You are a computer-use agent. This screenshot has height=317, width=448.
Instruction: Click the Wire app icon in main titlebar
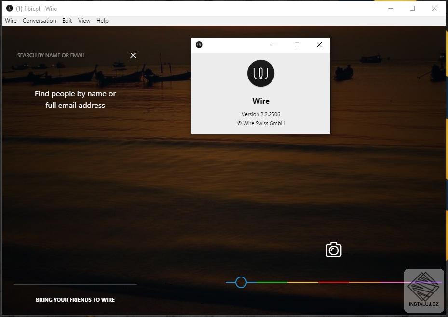pos(10,8)
